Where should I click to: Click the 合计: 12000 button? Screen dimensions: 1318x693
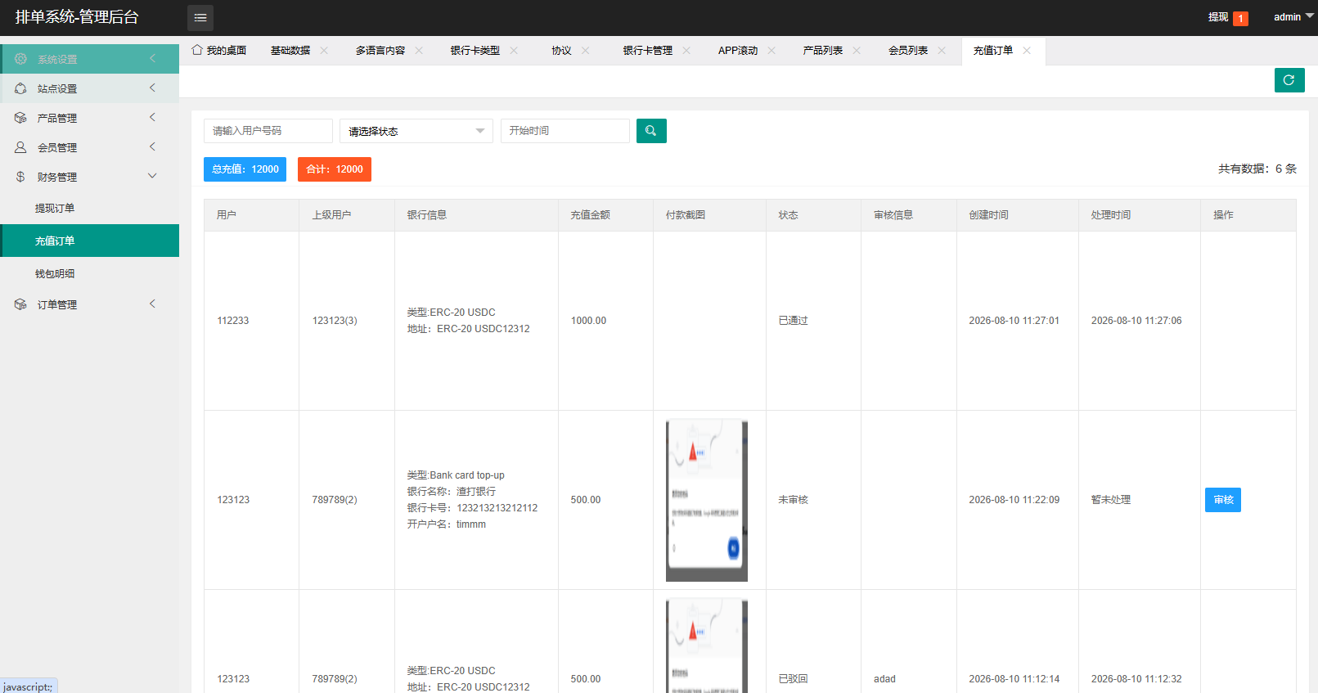[x=335, y=169]
